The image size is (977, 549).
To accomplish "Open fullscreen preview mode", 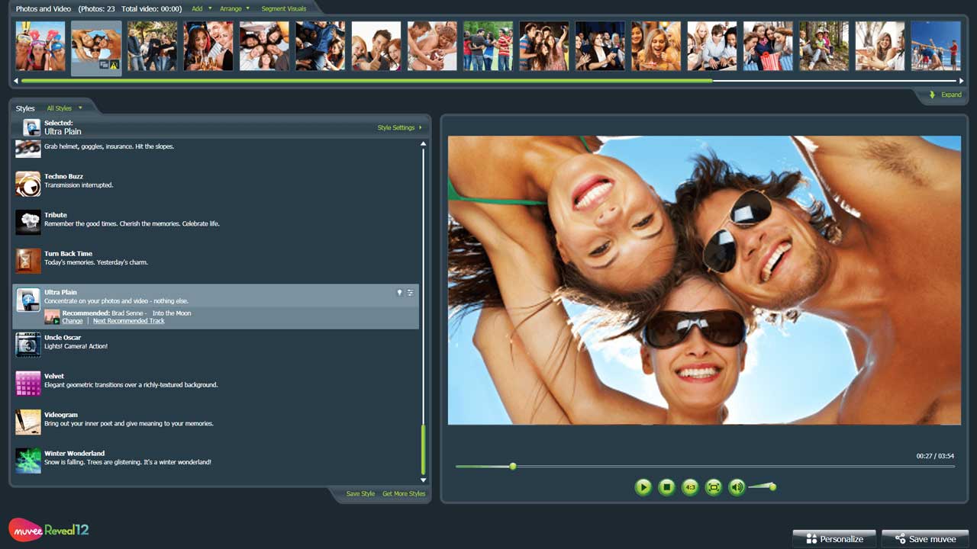I will click(x=714, y=486).
